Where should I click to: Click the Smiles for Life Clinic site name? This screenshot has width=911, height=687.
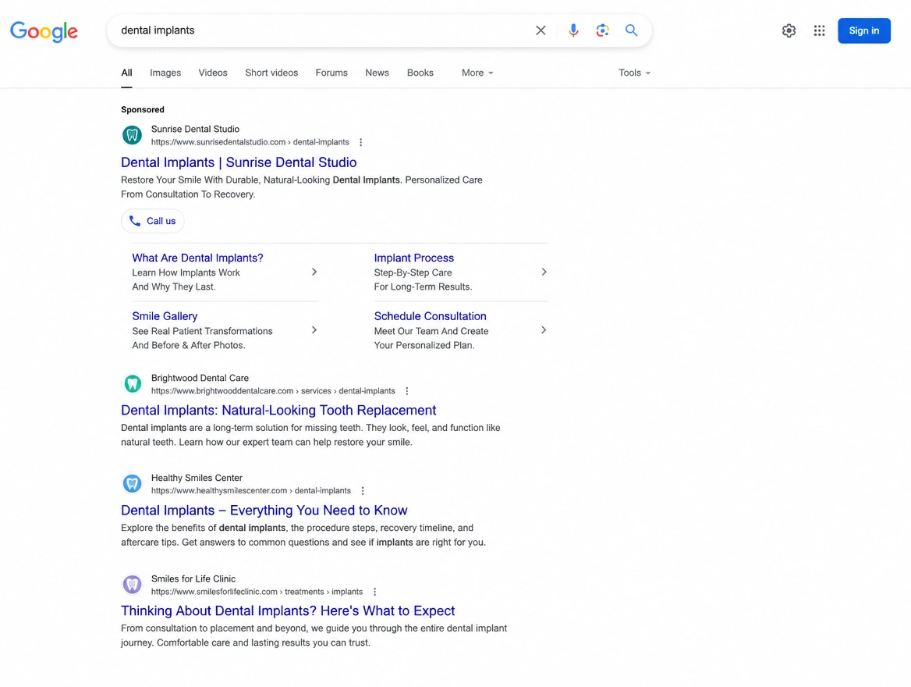(193, 578)
